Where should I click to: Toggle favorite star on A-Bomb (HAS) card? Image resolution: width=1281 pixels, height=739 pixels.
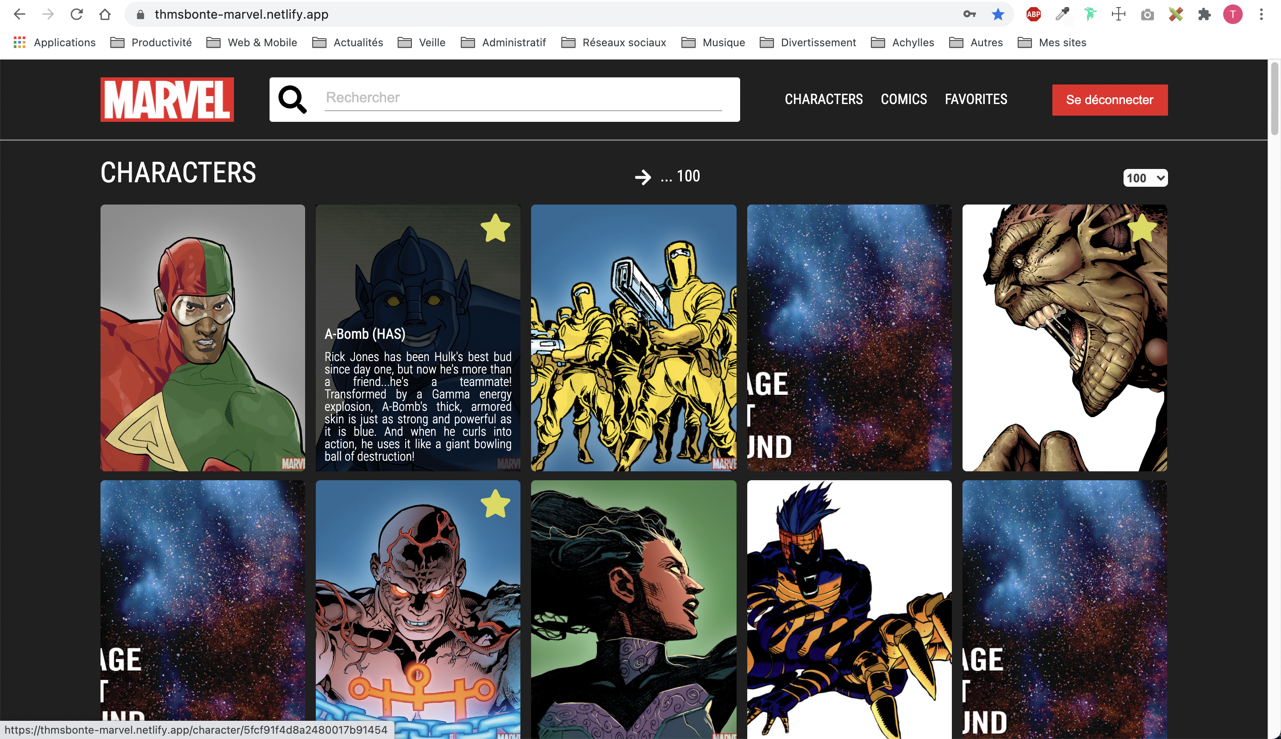click(x=495, y=228)
